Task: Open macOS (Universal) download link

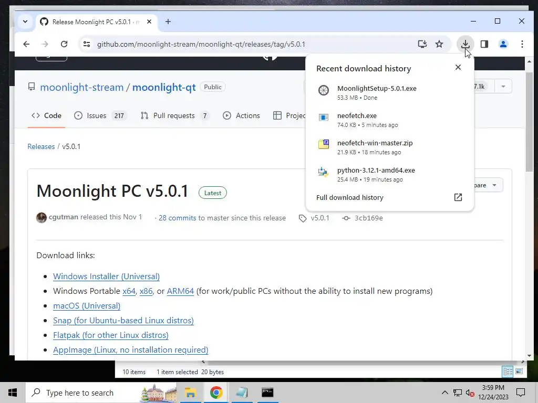Action: (87, 306)
